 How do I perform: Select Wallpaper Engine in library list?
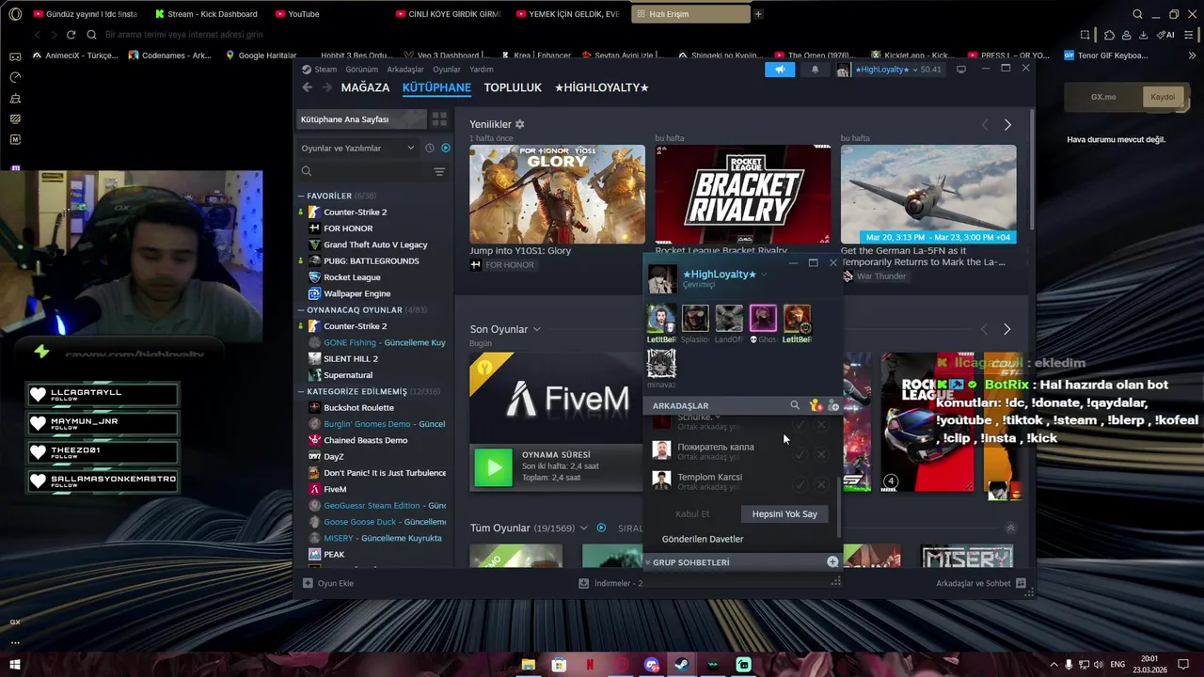[356, 293]
